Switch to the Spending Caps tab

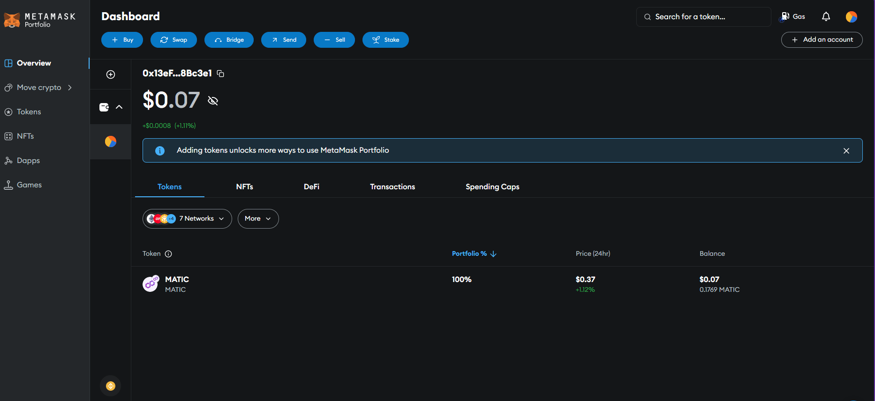(x=492, y=187)
